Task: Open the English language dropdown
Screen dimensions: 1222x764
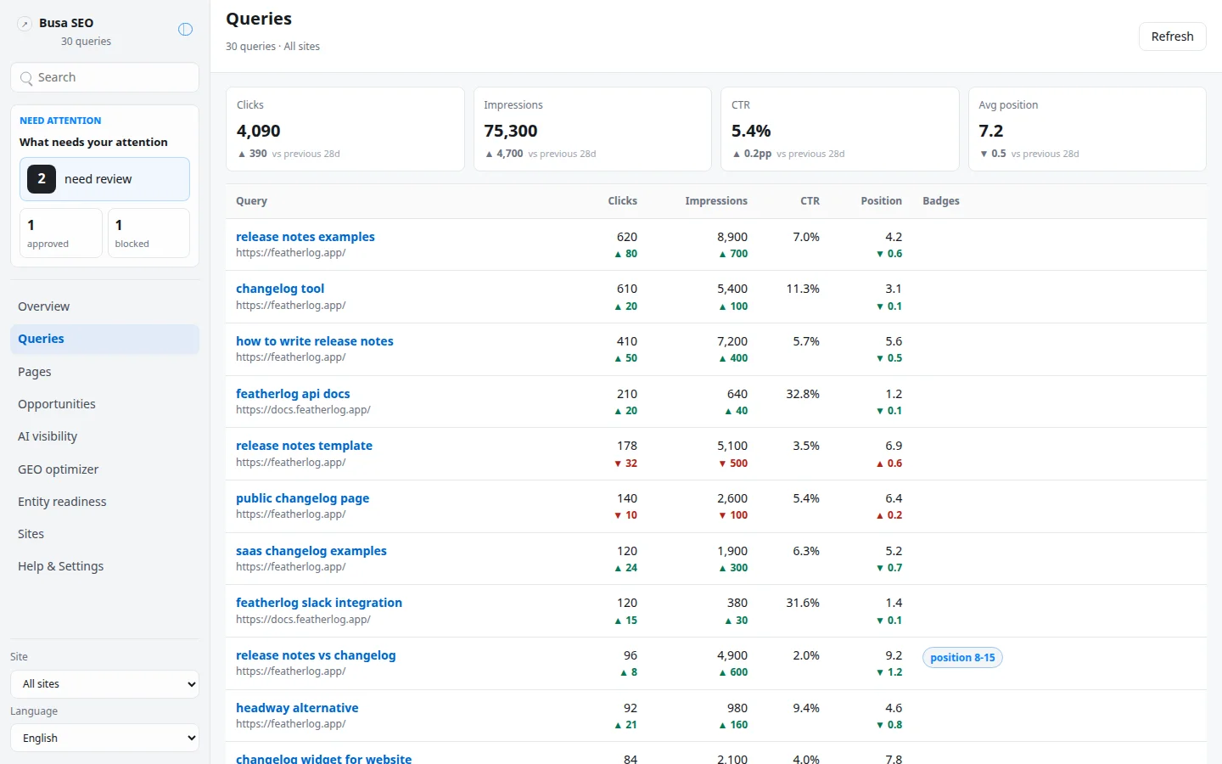Action: pos(104,739)
